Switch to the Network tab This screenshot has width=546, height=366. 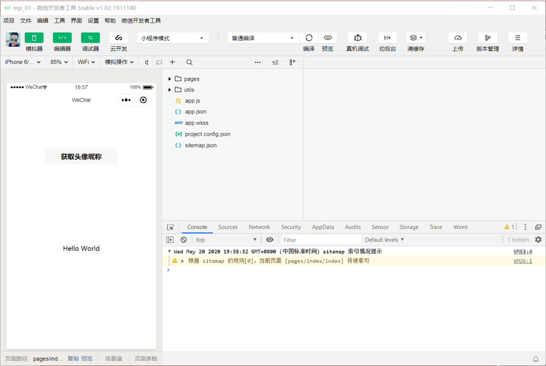point(259,227)
